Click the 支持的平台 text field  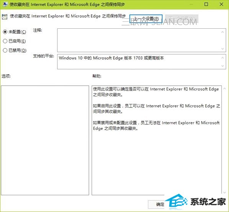point(139,62)
